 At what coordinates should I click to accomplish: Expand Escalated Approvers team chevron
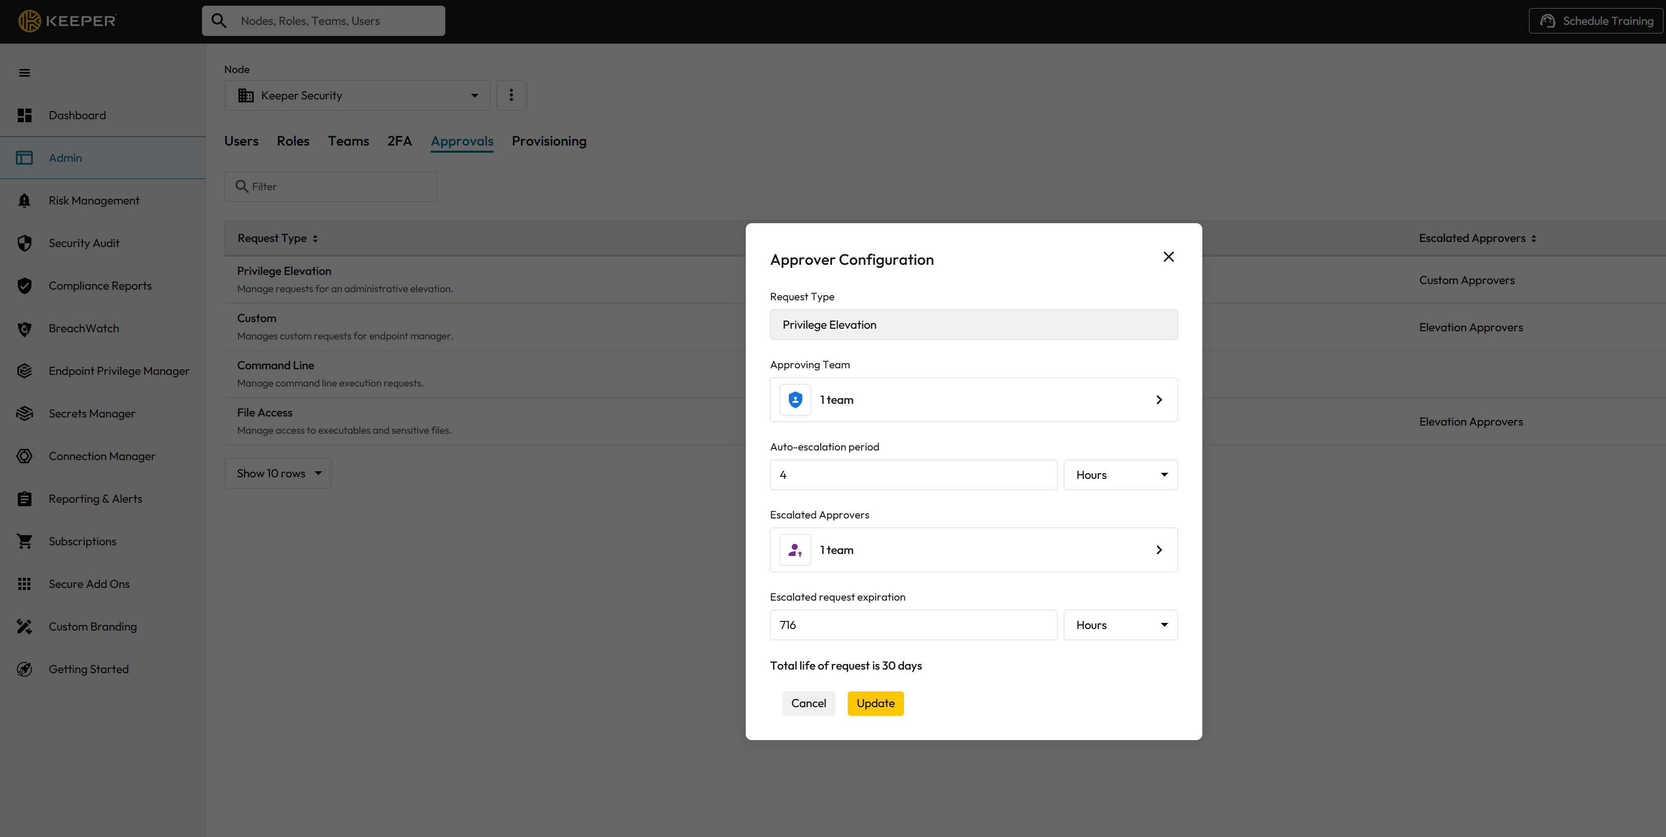point(1158,550)
